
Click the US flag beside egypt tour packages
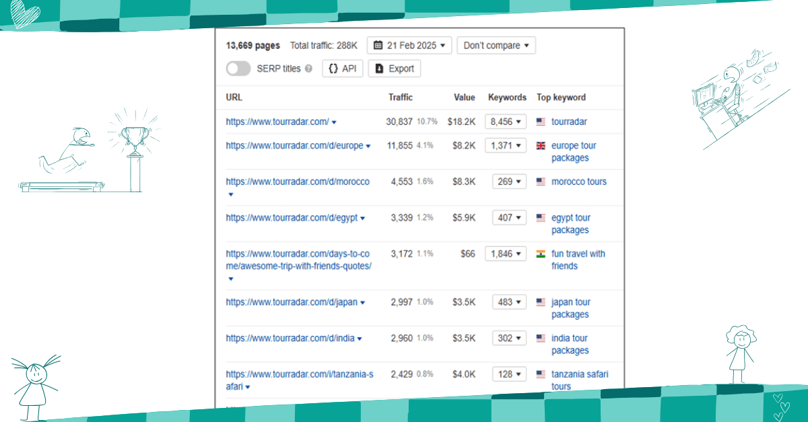[541, 218]
